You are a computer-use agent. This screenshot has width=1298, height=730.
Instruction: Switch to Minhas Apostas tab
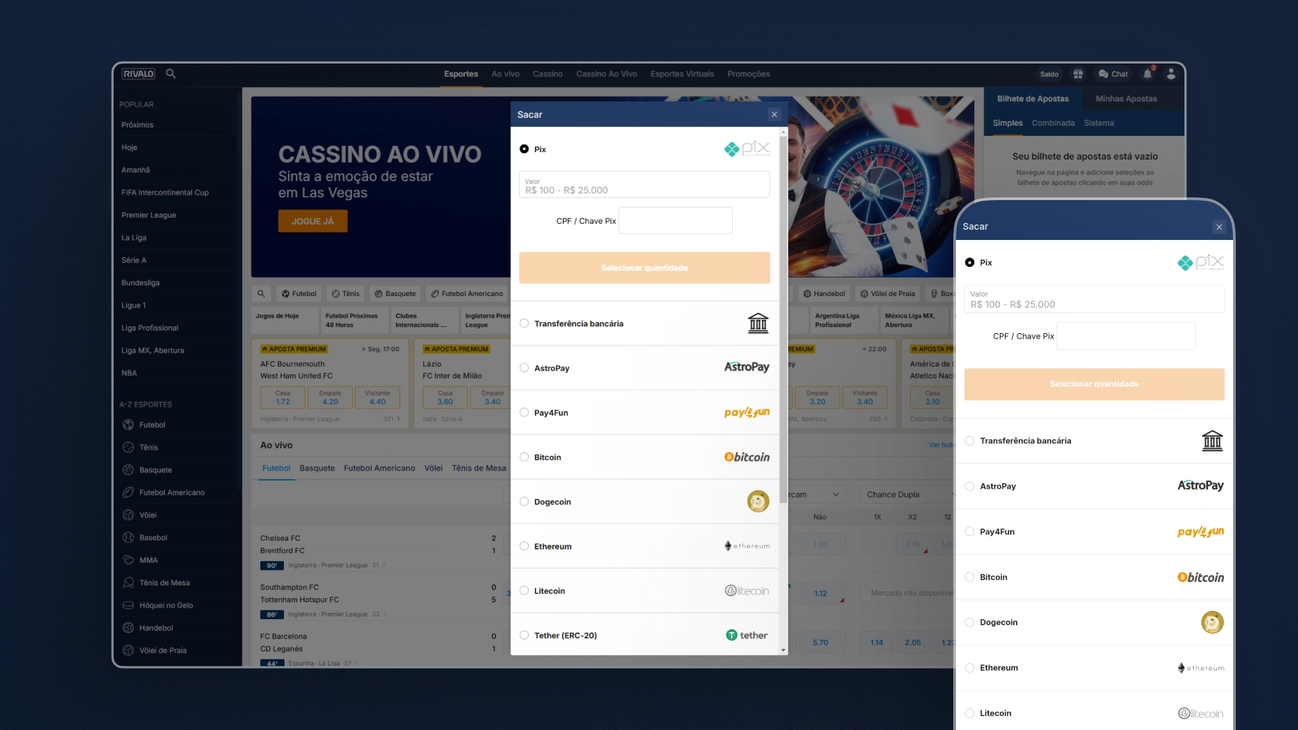point(1126,98)
